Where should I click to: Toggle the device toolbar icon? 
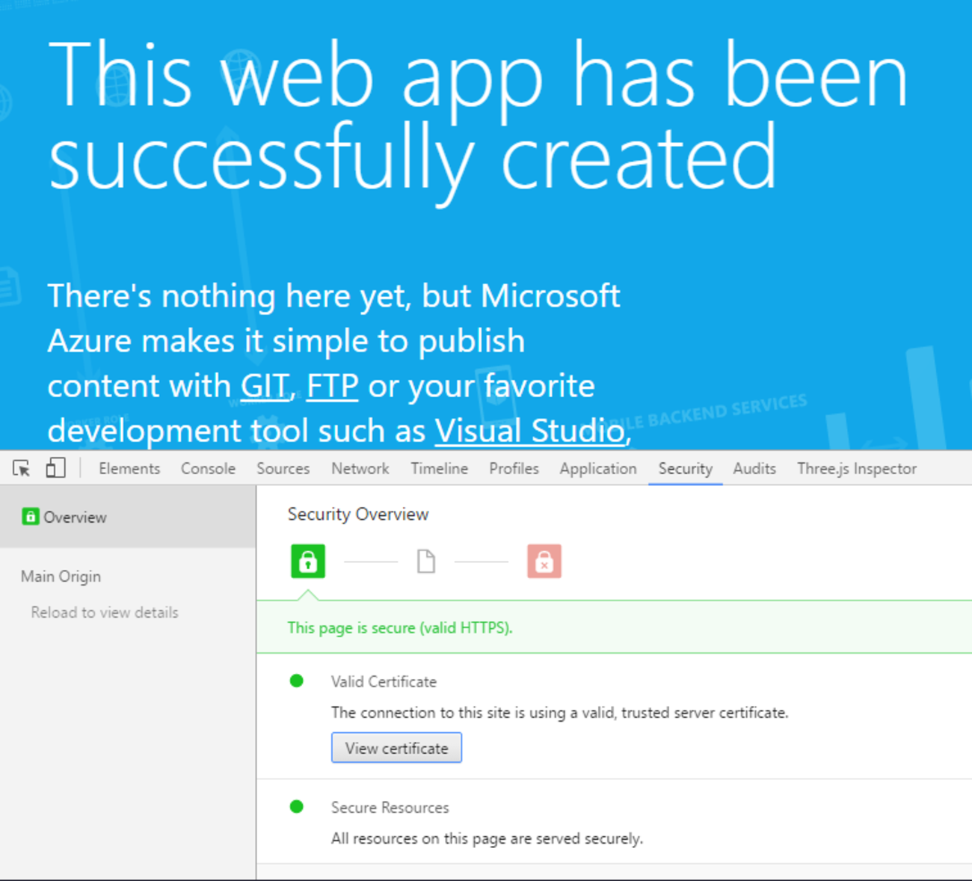pos(56,468)
